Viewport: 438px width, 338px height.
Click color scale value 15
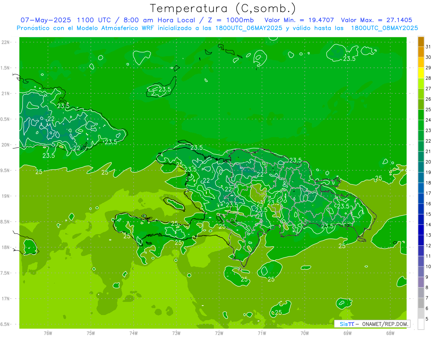[429, 214]
